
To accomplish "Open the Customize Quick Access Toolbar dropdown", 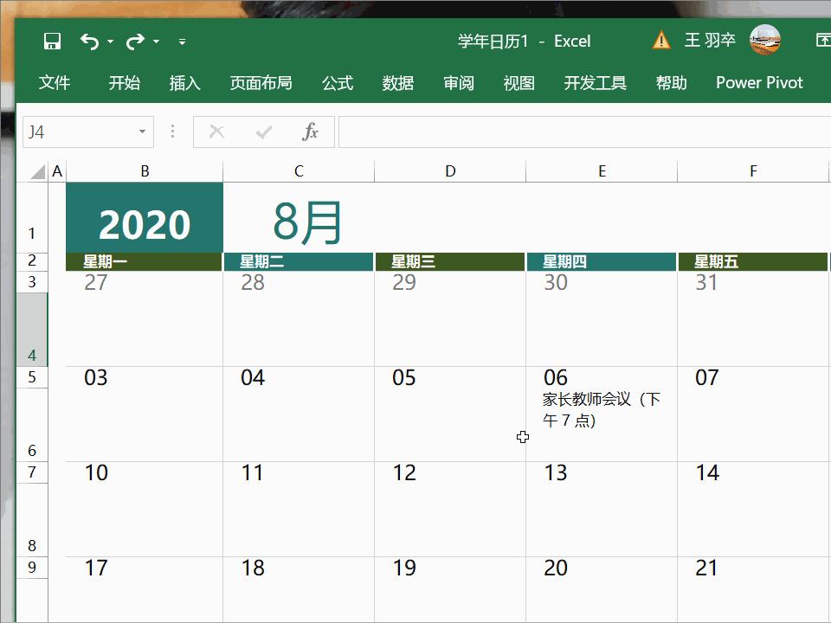I will point(182,41).
